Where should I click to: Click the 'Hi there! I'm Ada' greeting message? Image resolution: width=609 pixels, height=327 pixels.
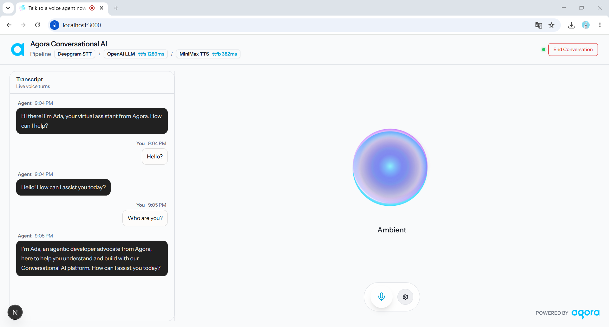coord(92,121)
